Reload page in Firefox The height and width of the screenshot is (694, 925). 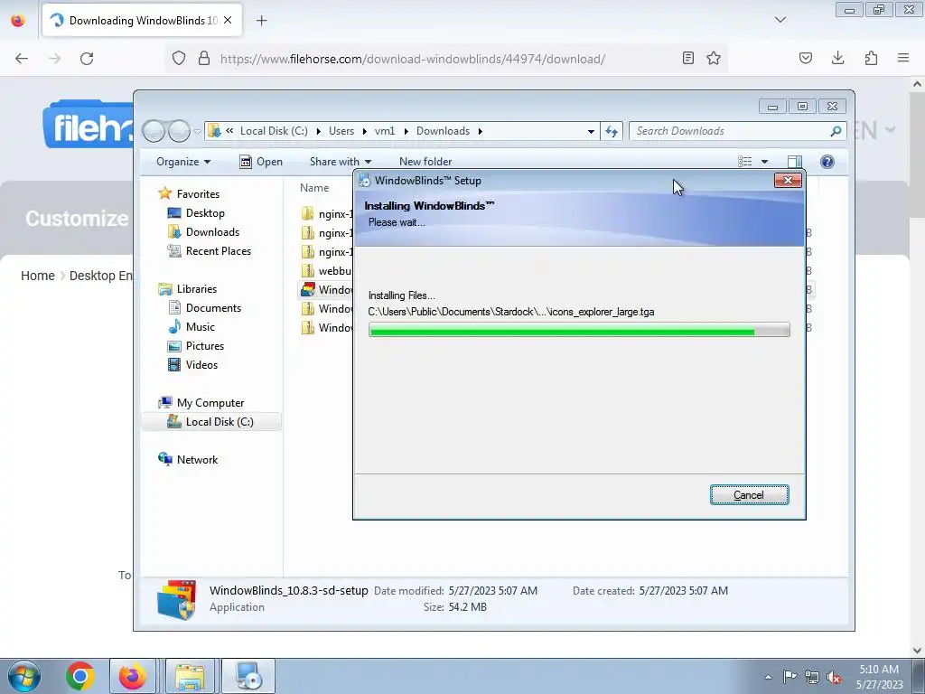[87, 59]
